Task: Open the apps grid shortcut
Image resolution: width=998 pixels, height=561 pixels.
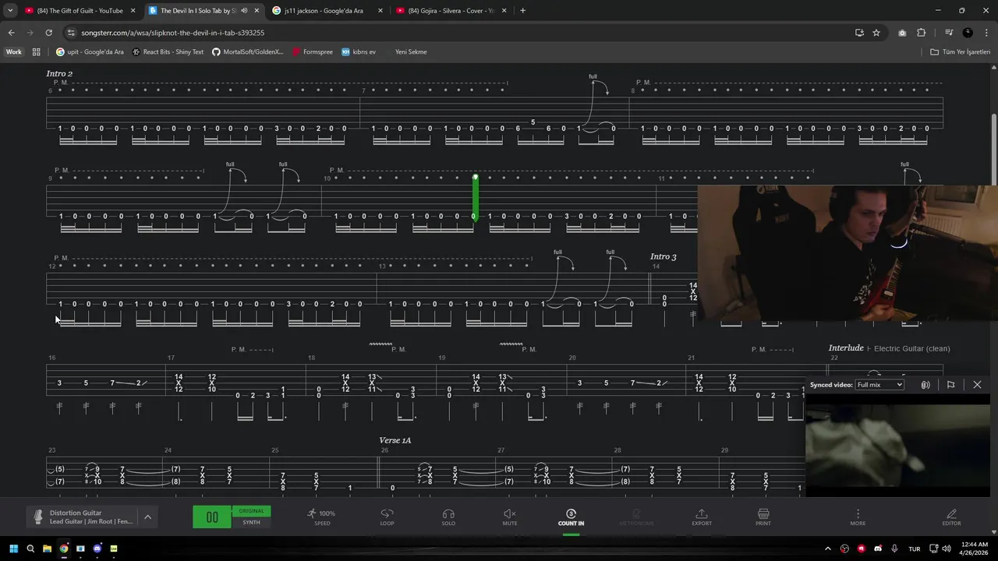Action: click(x=36, y=52)
